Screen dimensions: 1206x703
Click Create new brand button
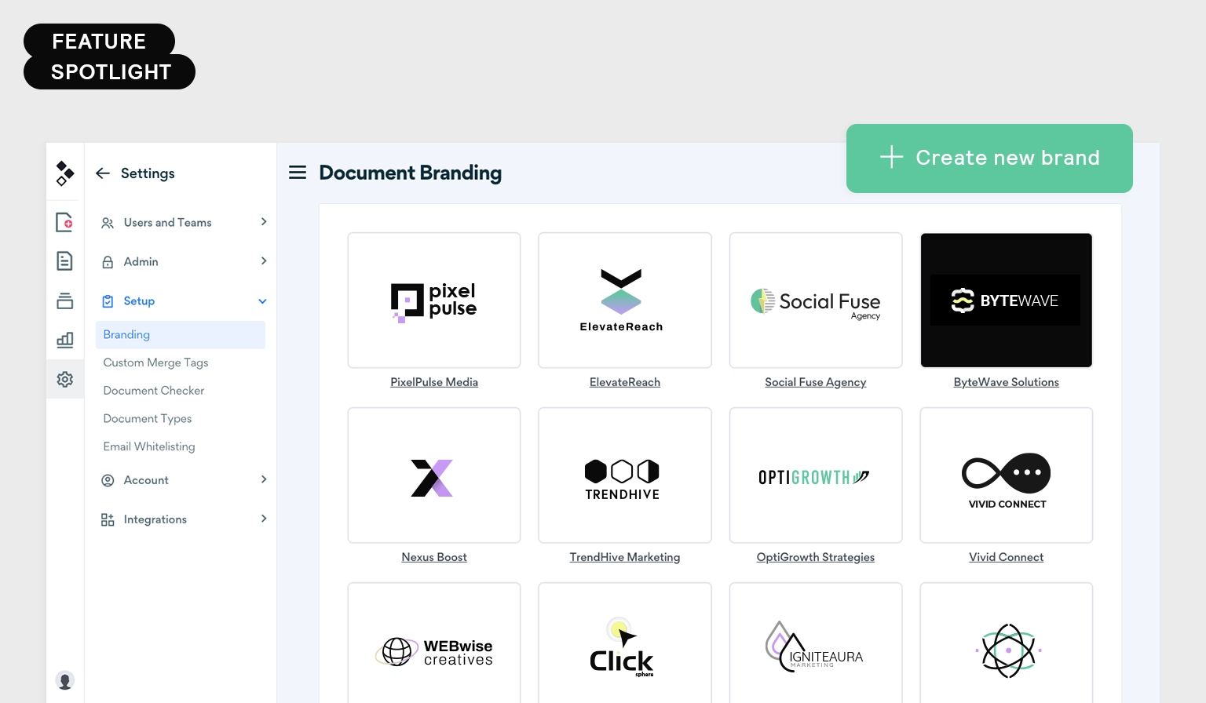[x=989, y=158]
